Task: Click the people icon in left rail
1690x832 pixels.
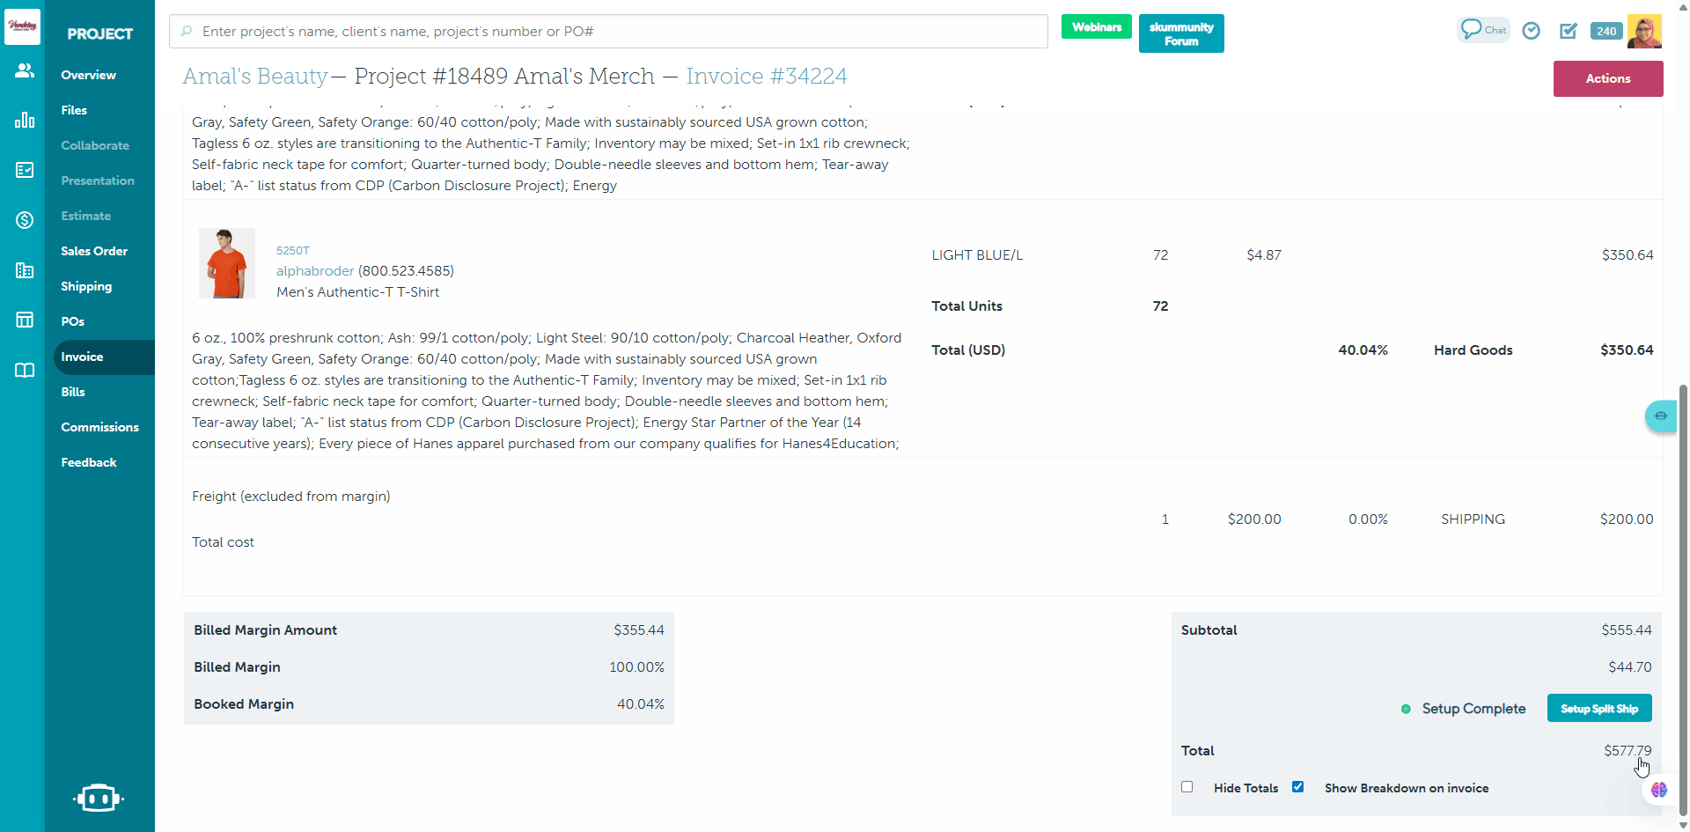Action: click(25, 70)
